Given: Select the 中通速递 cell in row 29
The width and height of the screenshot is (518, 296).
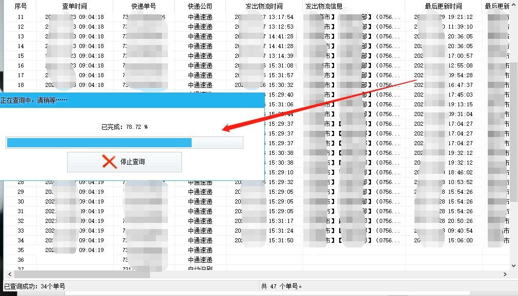Looking at the screenshot, I should (x=199, y=191).
